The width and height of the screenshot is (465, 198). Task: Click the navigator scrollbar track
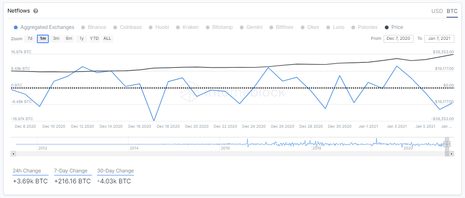pyautogui.click(x=230, y=154)
